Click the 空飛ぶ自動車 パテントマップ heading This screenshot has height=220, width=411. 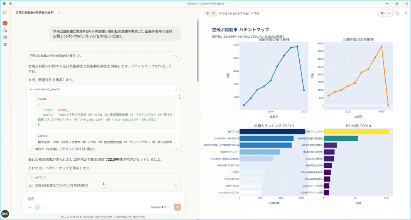coord(240,29)
